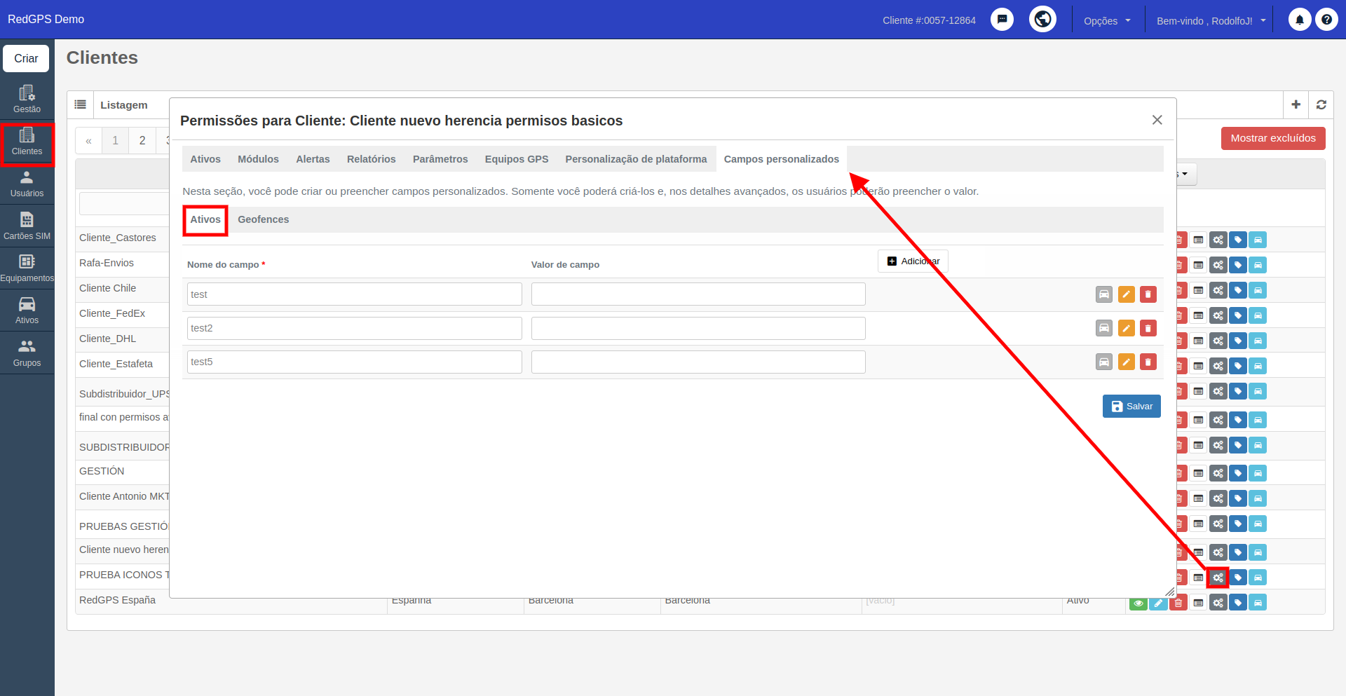
Task: Click the globe language icon
Action: (x=1042, y=19)
